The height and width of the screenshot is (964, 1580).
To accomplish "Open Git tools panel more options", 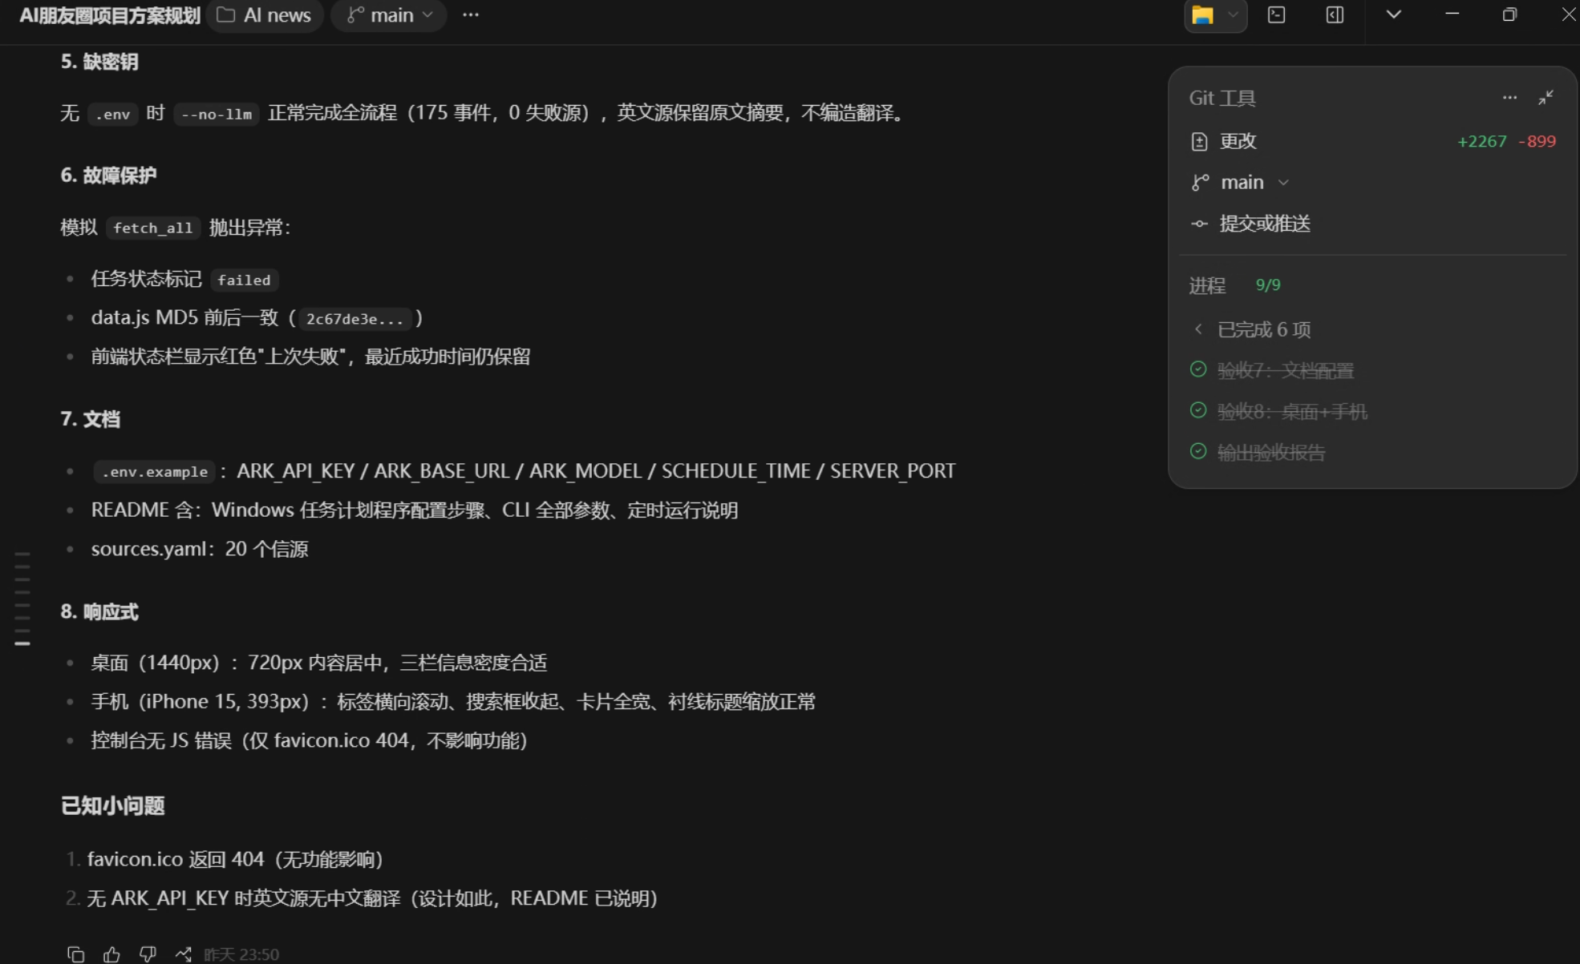I will tap(1509, 98).
